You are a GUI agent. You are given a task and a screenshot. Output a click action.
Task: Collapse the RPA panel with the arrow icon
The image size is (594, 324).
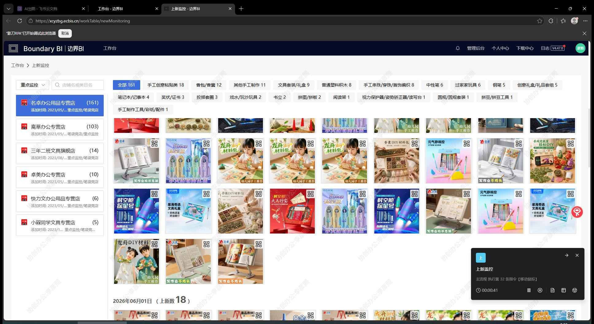pos(567,255)
